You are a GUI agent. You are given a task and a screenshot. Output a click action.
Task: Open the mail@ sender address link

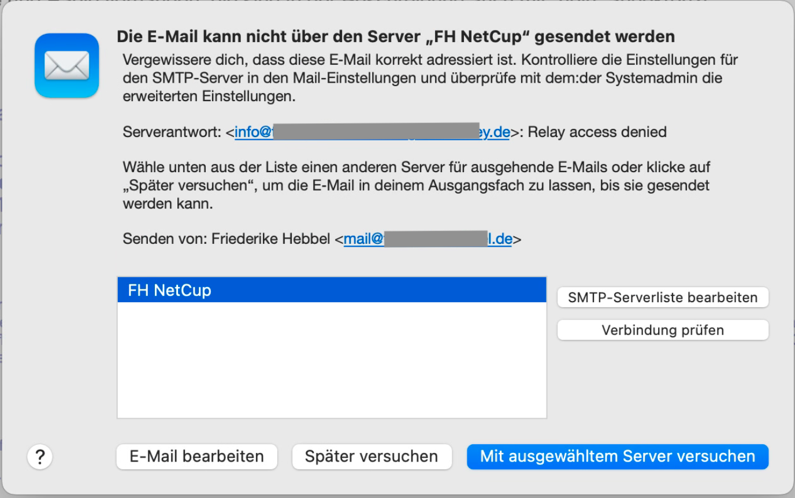[x=363, y=239]
